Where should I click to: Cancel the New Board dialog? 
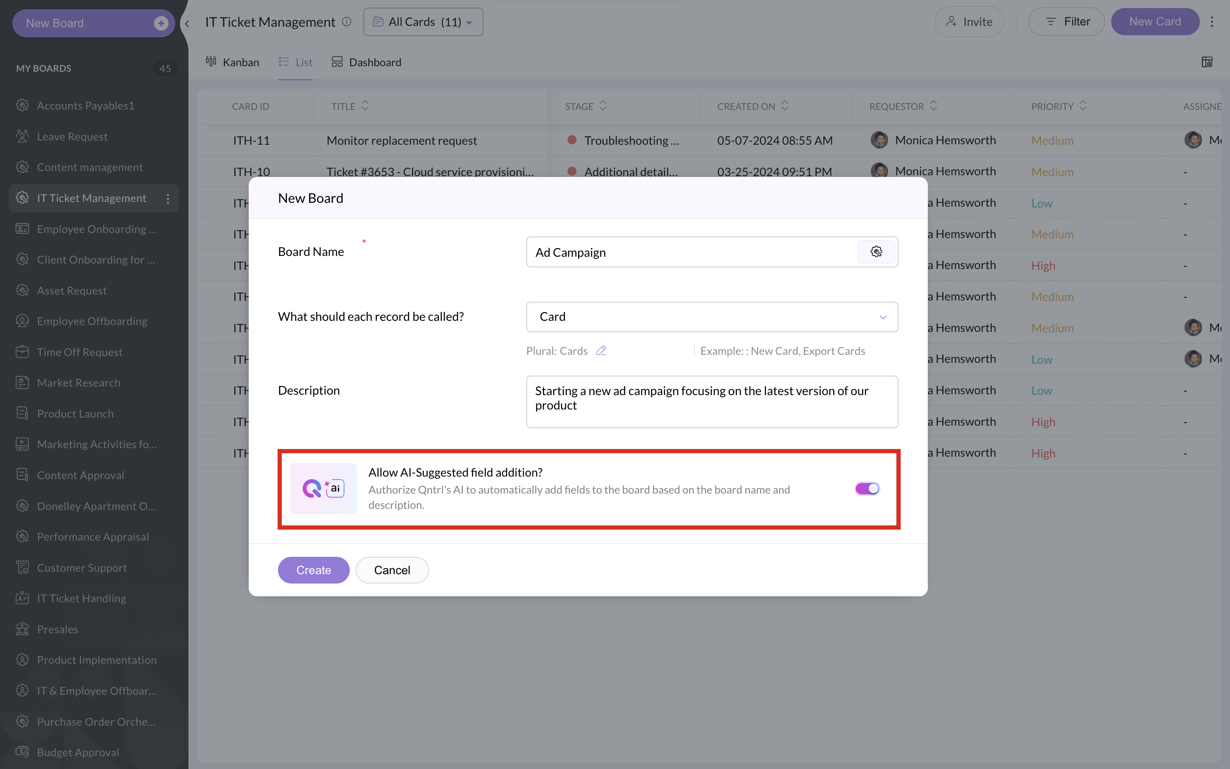392,570
